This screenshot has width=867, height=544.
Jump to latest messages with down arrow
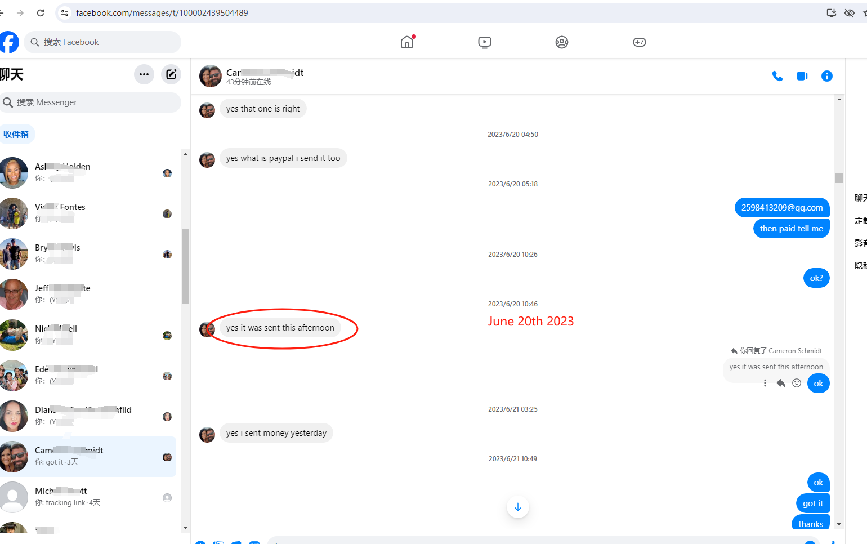pos(517,507)
